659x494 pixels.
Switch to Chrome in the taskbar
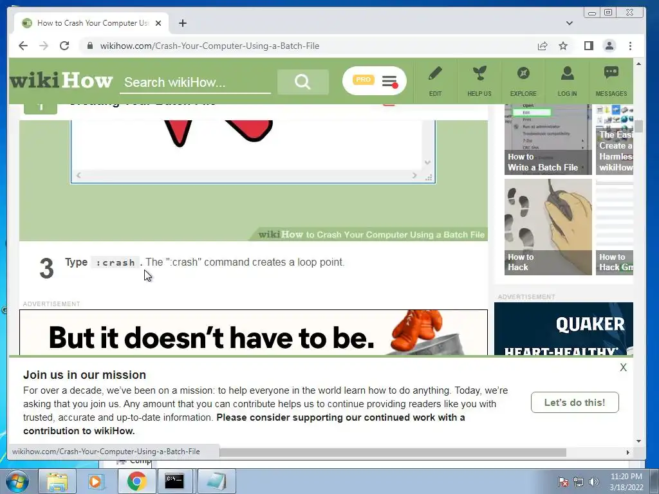pos(136,481)
